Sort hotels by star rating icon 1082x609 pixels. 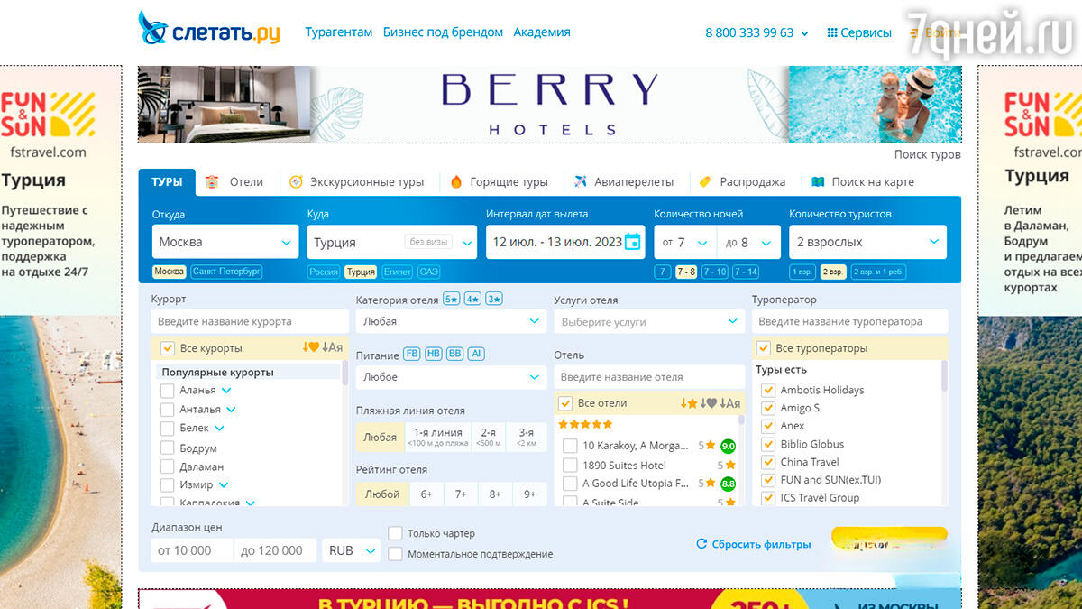point(689,403)
